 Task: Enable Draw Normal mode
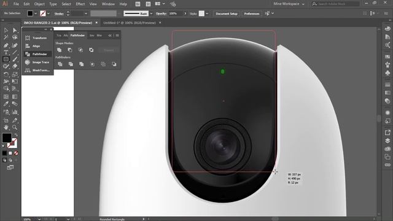pyautogui.click(x=4, y=160)
